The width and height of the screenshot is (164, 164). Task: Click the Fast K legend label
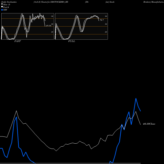coord(6,7)
